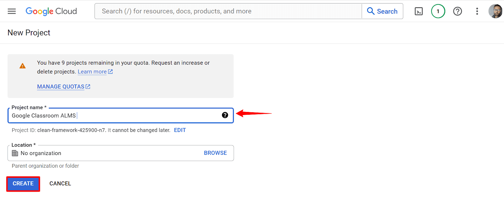The image size is (504, 198).
Task: Cancel new project creation
Action: point(60,183)
